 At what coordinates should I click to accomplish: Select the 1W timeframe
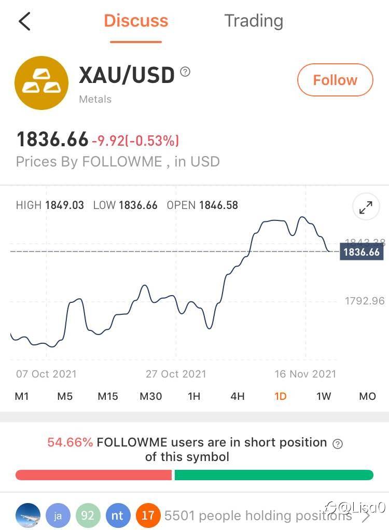(324, 396)
